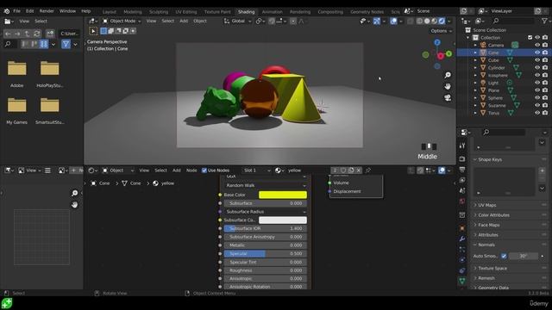Open the Random Walk subsurface method dropdown
Image resolution: width=552 pixels, height=310 pixels.
[x=266, y=186]
